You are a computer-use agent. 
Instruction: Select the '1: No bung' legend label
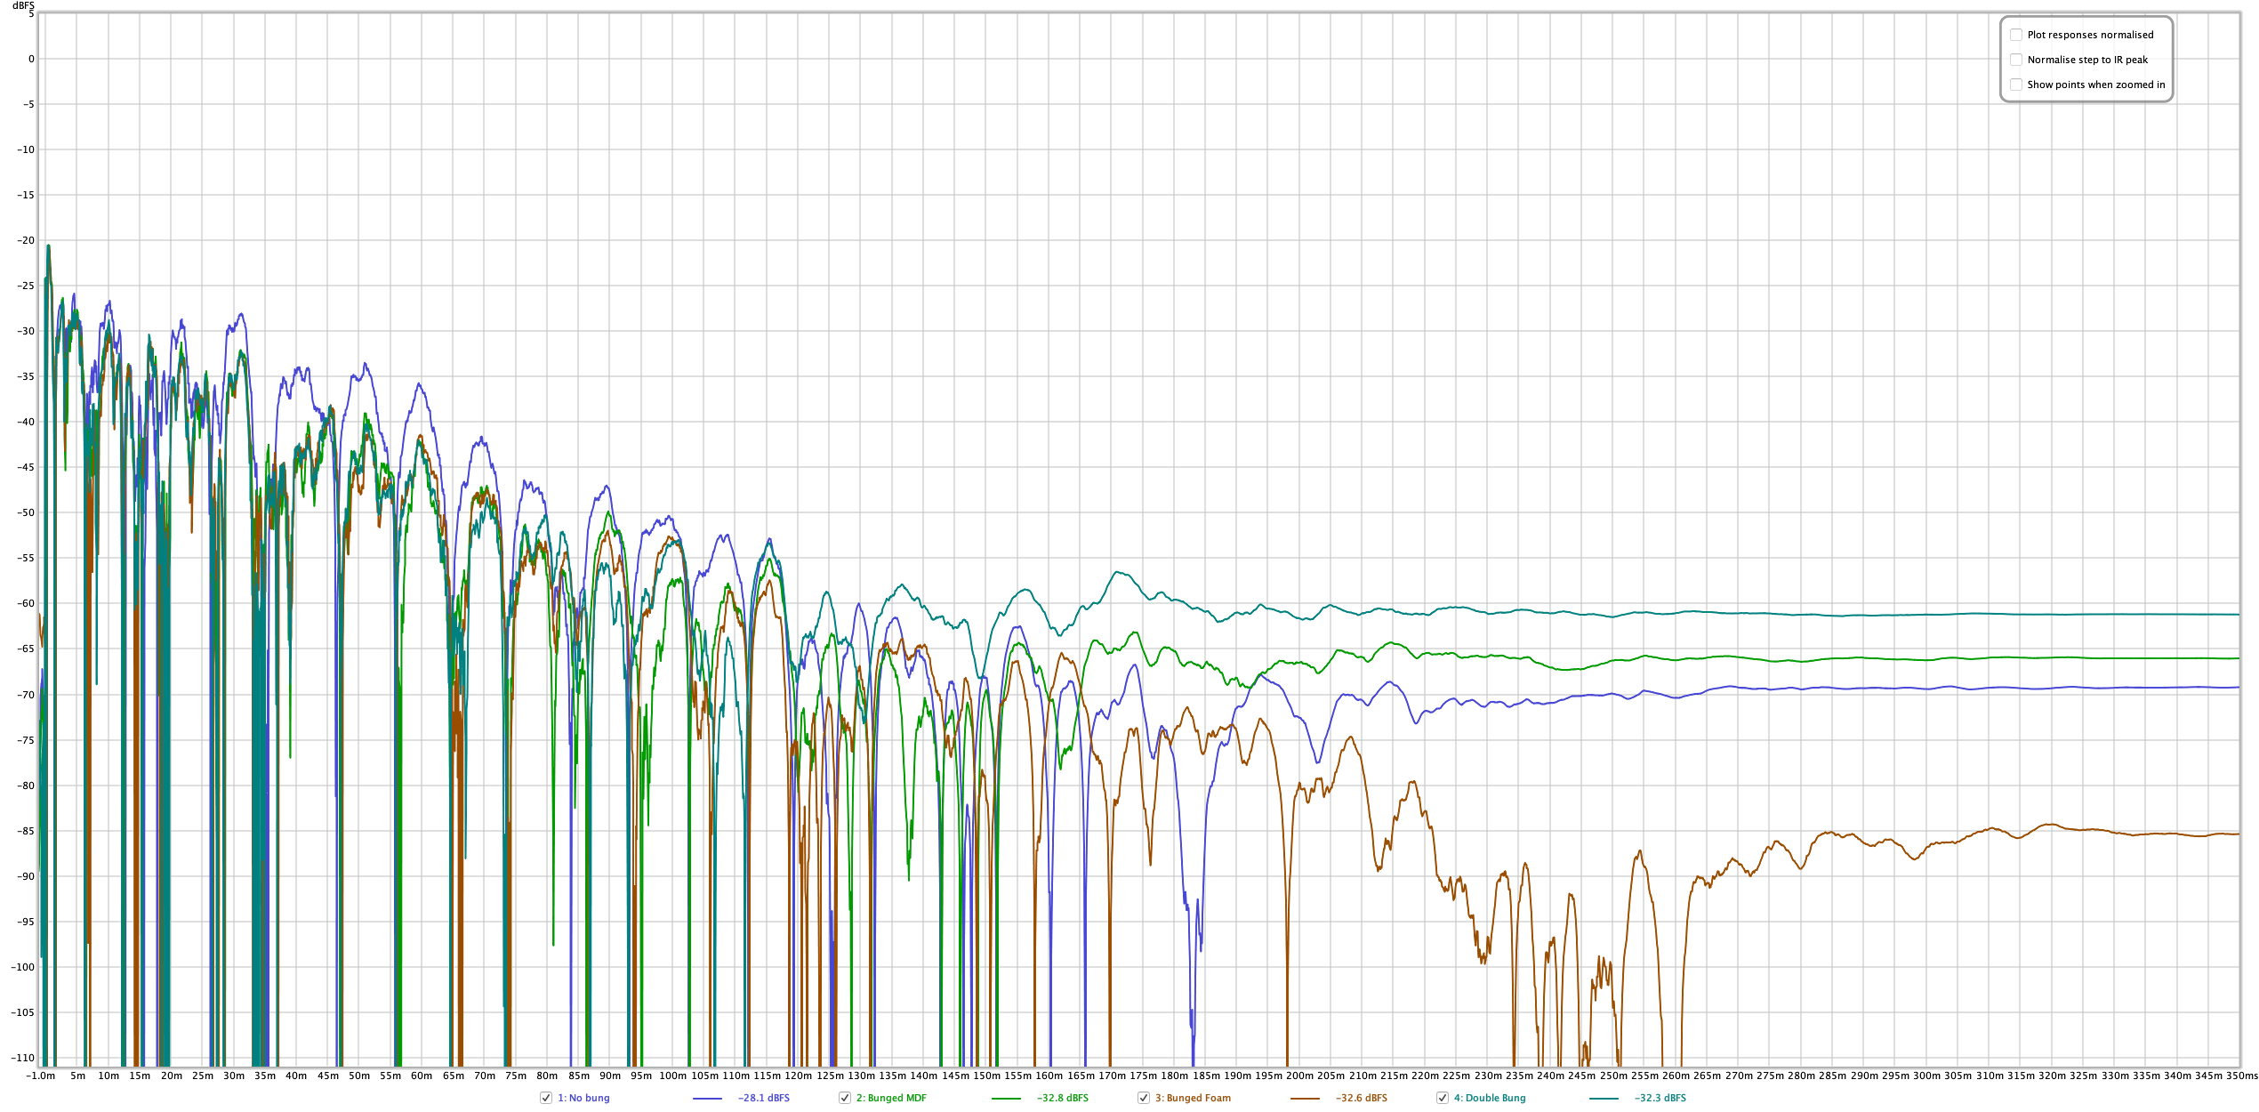coord(583,1098)
